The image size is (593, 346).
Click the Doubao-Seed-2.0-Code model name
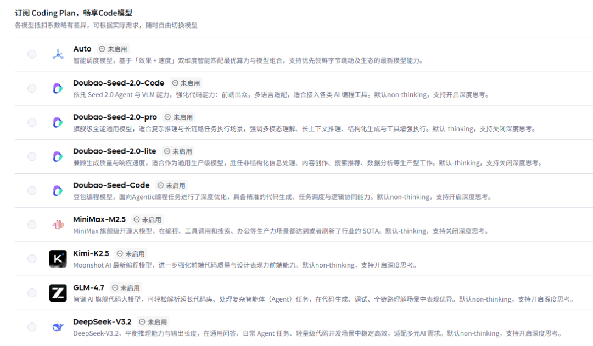[119, 83]
